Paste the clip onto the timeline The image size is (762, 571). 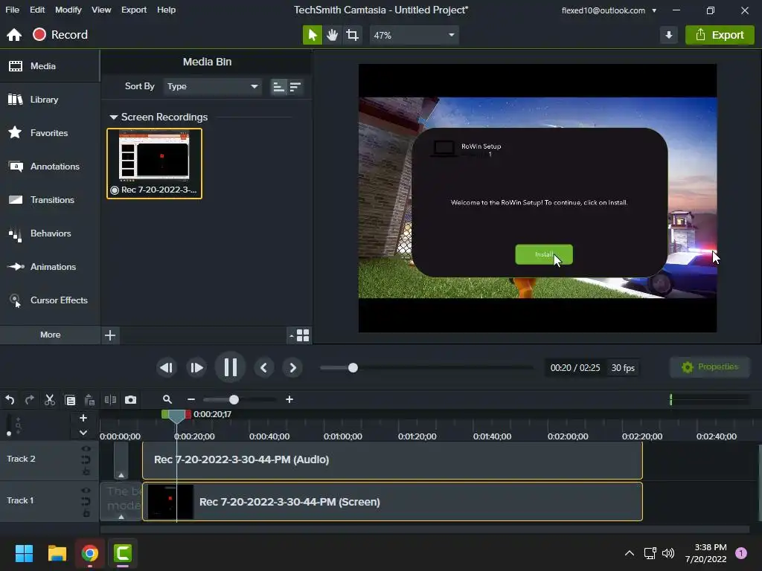point(89,400)
